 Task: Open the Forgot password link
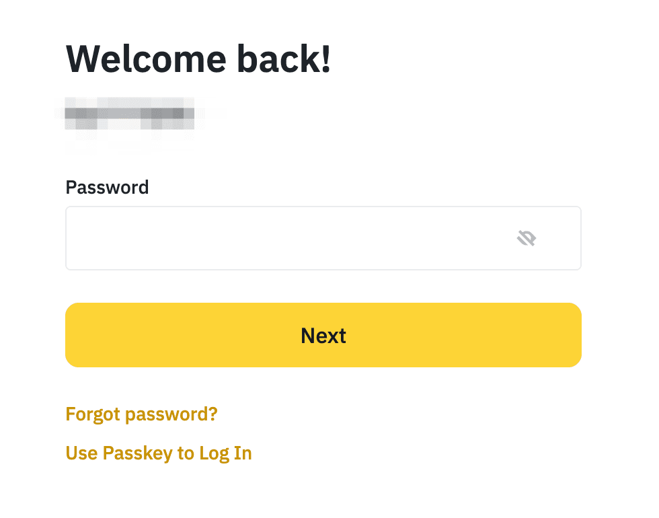coord(141,414)
